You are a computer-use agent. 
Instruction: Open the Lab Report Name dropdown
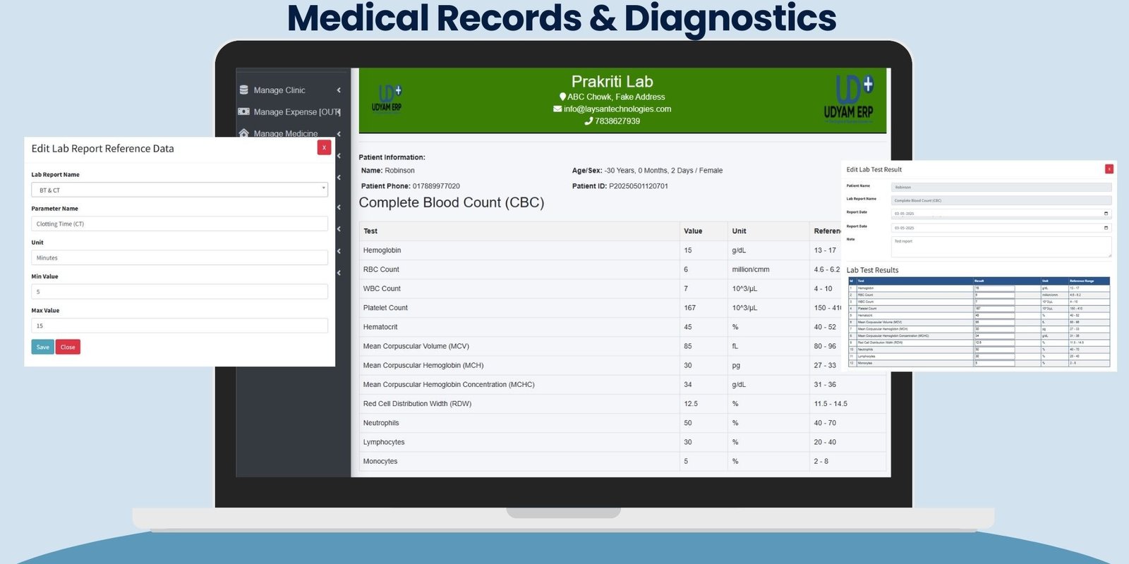179,190
